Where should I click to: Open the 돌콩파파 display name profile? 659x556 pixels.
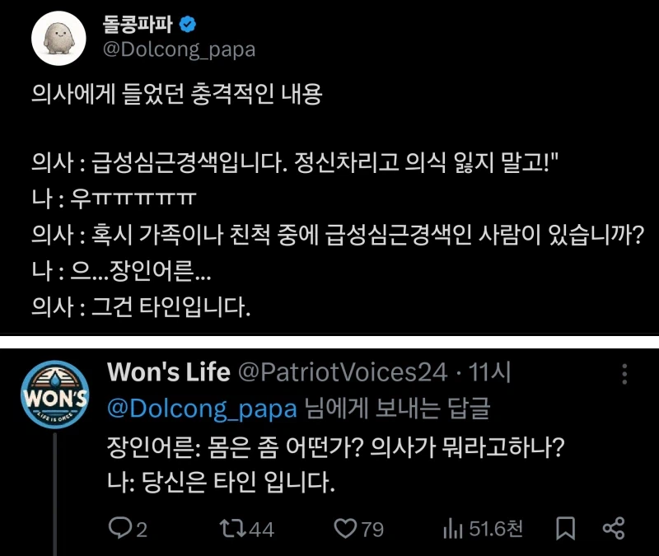pyautogui.click(x=142, y=26)
